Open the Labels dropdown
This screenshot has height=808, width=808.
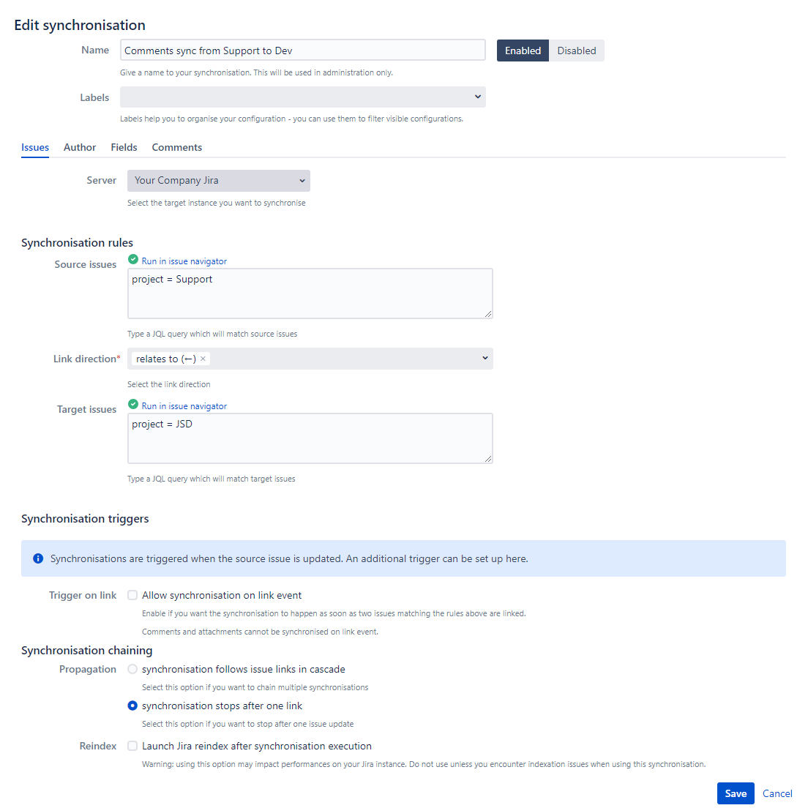[477, 97]
